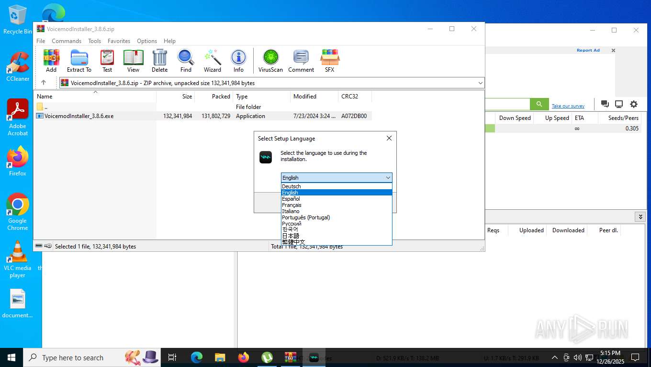Viewport: 651px width, 367px height.
Task: Run VirusScan on the archive
Action: (x=270, y=61)
